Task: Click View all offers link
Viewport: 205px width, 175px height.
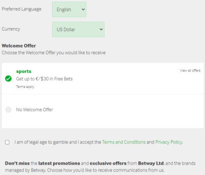Action: tap(190, 70)
